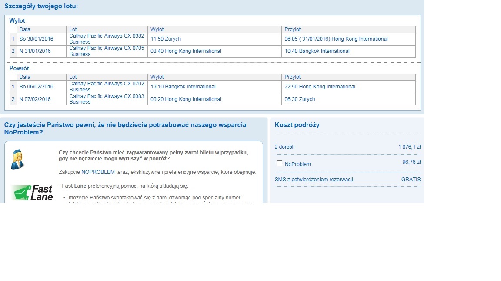Select outbound flight CX 0705 row
This screenshot has width=501, height=281.
[213, 51]
